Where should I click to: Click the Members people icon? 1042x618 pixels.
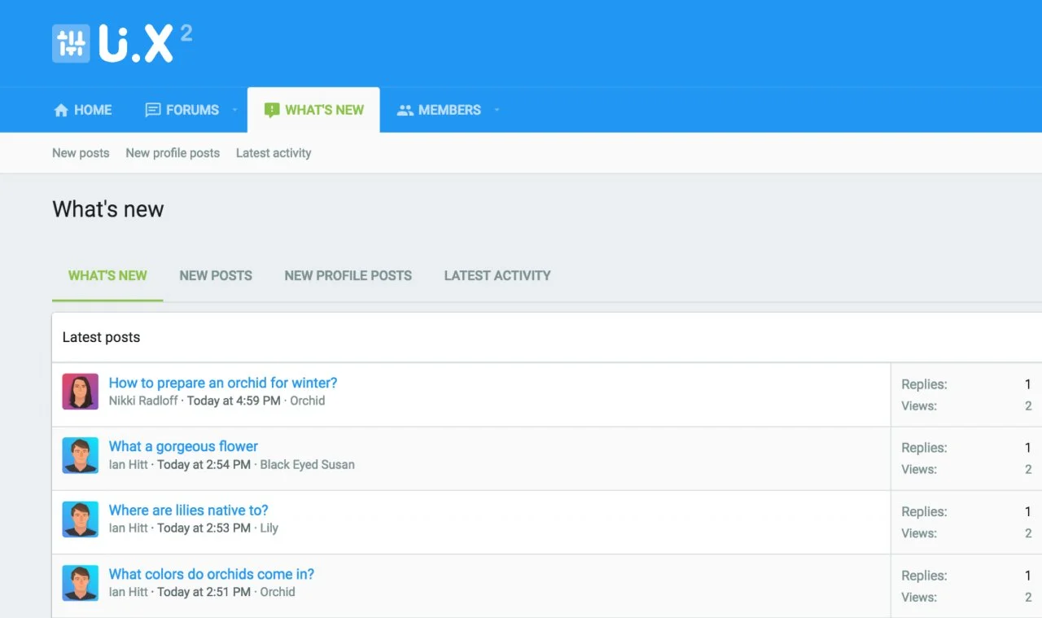pos(405,111)
